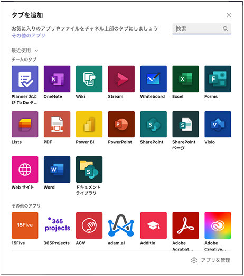This screenshot has width=244, height=276.
Task: Choose the Wiki app icon
Action: [x=89, y=79]
